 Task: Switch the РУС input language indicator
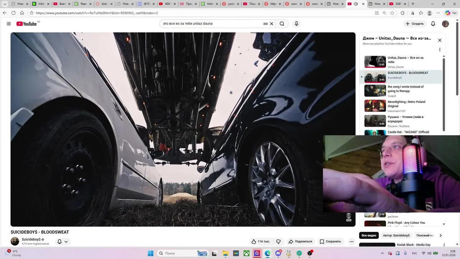pyautogui.click(x=415, y=253)
